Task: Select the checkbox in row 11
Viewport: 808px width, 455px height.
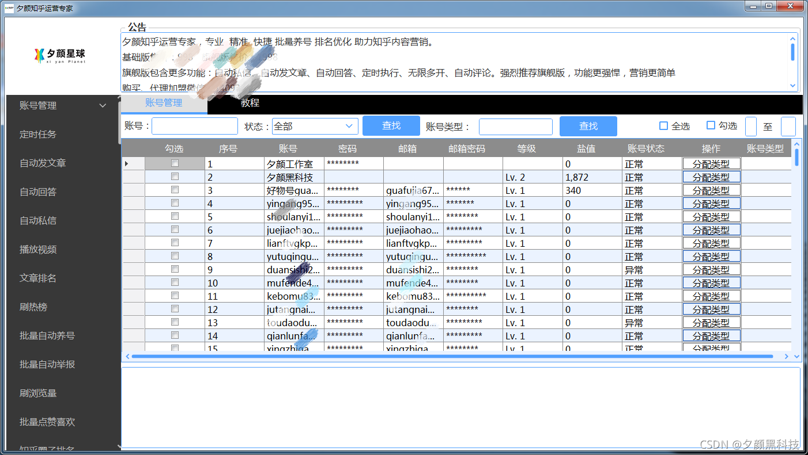Action: (x=175, y=296)
